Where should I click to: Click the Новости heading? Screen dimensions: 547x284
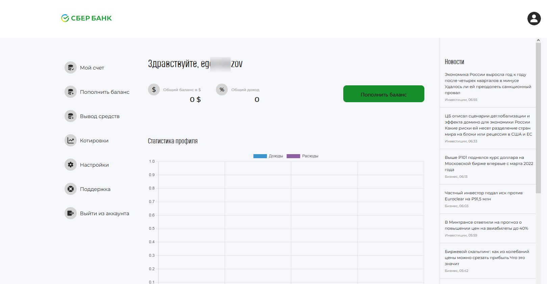pyautogui.click(x=454, y=62)
